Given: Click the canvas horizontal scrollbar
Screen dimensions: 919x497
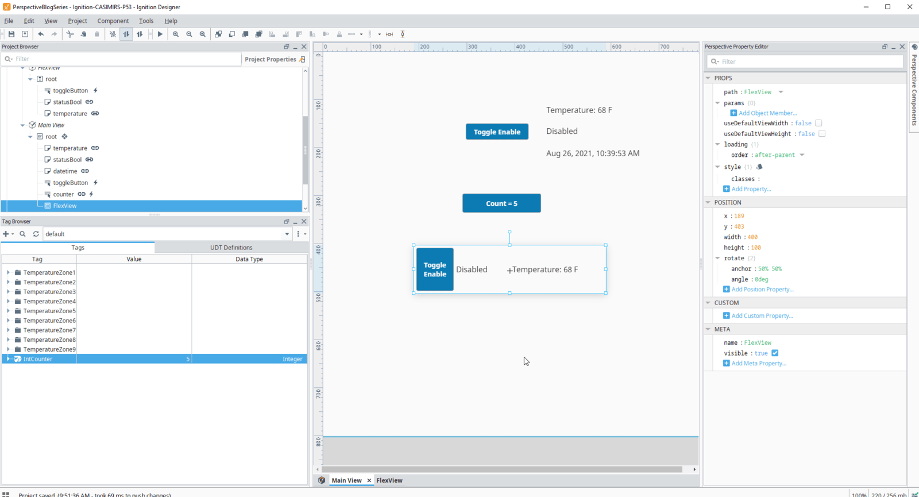Looking at the screenshot, I should pyautogui.click(x=502, y=469).
